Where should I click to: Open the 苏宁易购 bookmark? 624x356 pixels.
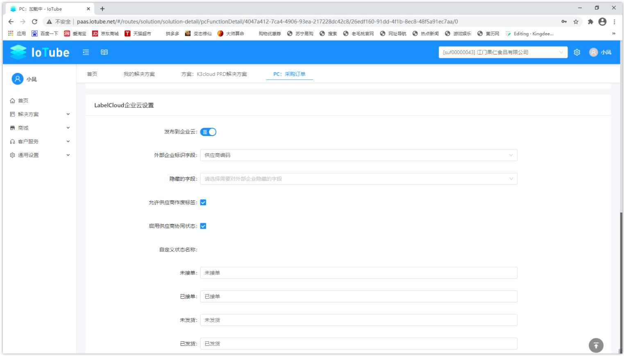pyautogui.click(x=300, y=34)
